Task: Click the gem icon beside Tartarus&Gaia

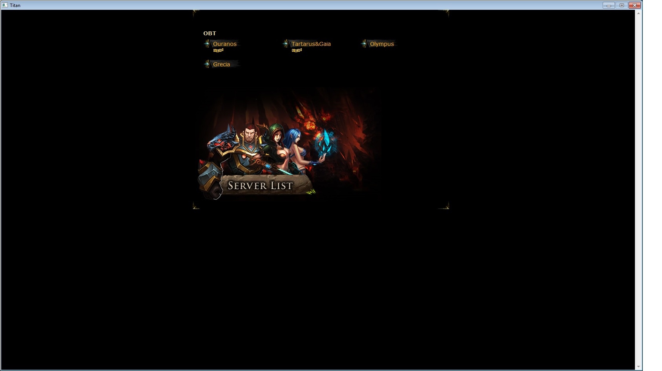Action: tap(286, 44)
